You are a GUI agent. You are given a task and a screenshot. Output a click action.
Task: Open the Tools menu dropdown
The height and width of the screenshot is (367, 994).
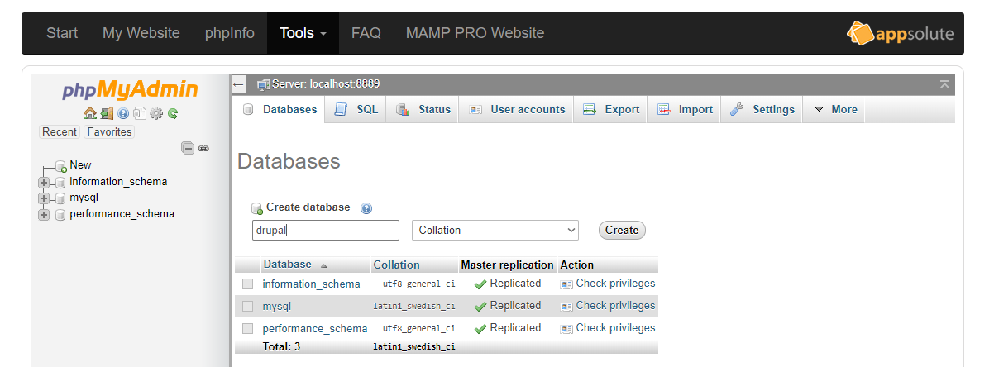tap(303, 33)
